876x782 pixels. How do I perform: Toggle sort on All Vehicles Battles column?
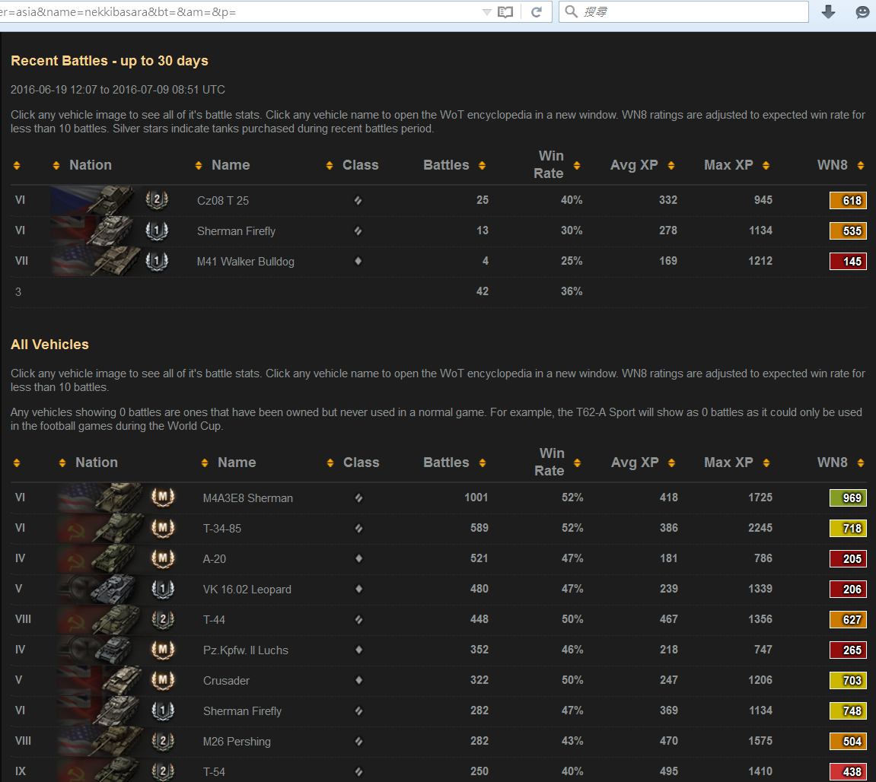482,463
